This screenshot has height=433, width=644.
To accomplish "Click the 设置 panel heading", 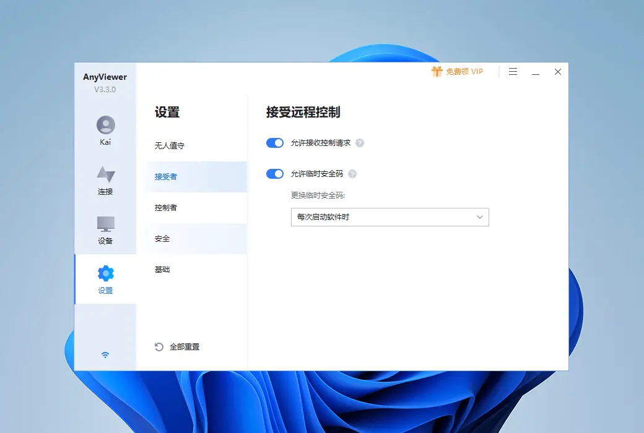I will click(x=167, y=112).
